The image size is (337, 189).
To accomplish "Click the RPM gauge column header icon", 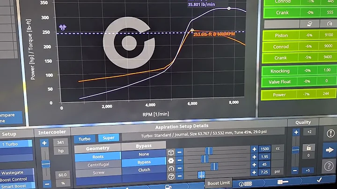I will click(x=329, y=23).
